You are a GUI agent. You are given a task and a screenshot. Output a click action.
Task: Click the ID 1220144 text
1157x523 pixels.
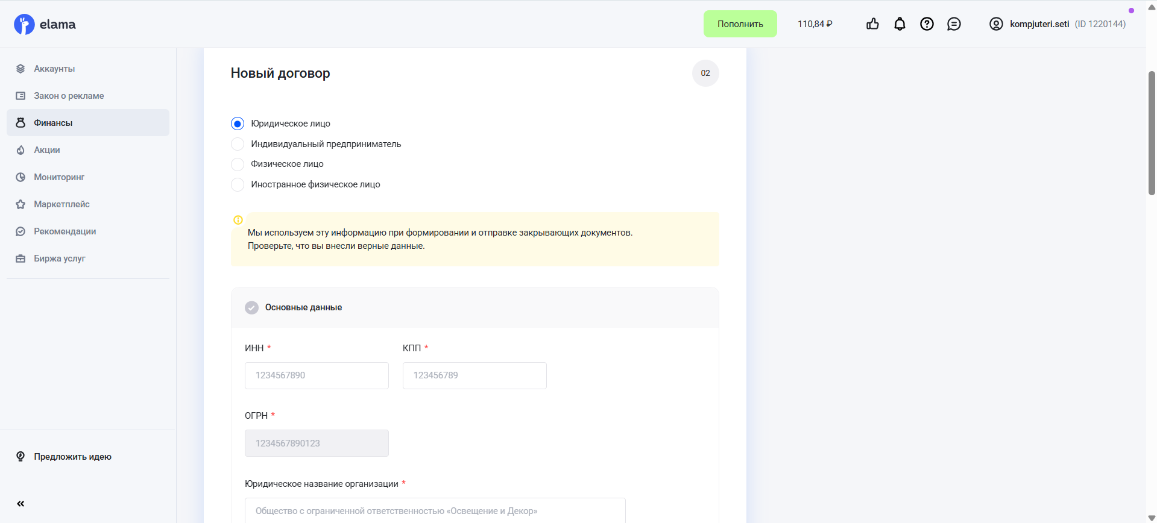[1100, 24]
